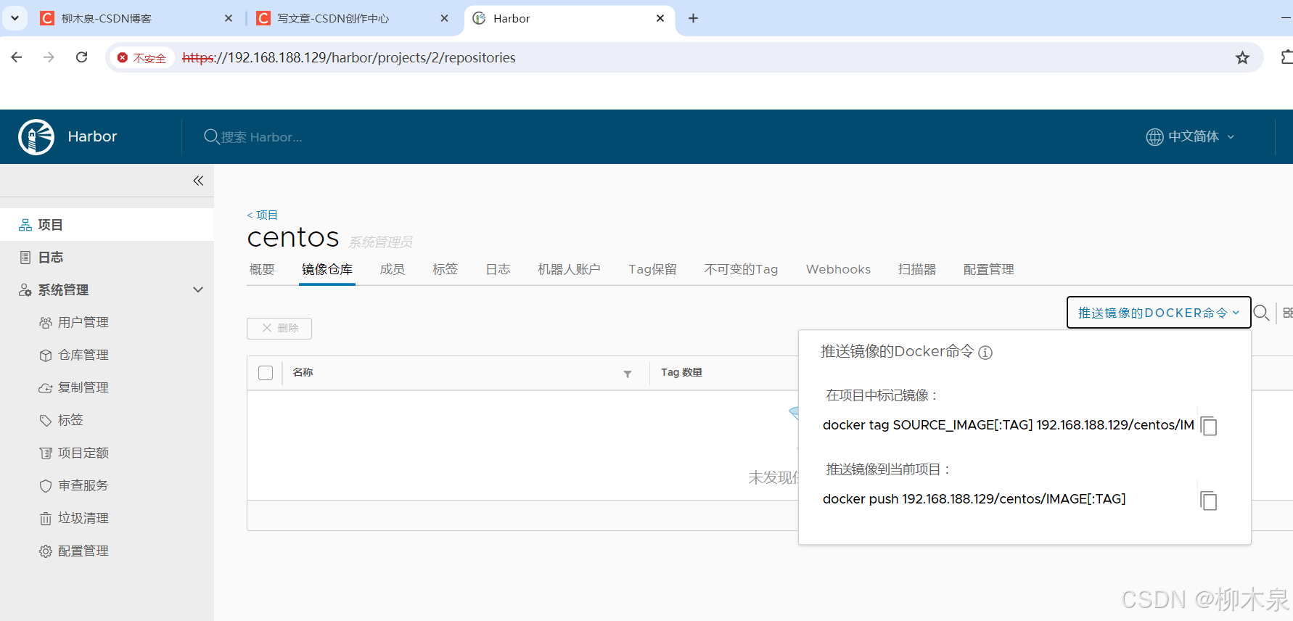Click the info icon beside 推送镜像的Docker命令
Screen dimensions: 1293x621
pyautogui.click(x=985, y=353)
